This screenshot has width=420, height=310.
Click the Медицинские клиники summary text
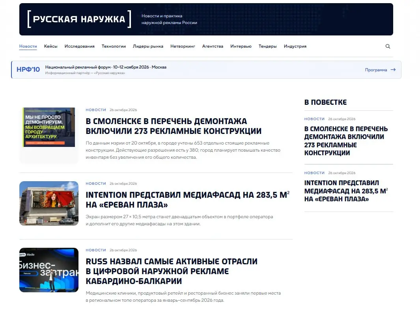(183, 297)
